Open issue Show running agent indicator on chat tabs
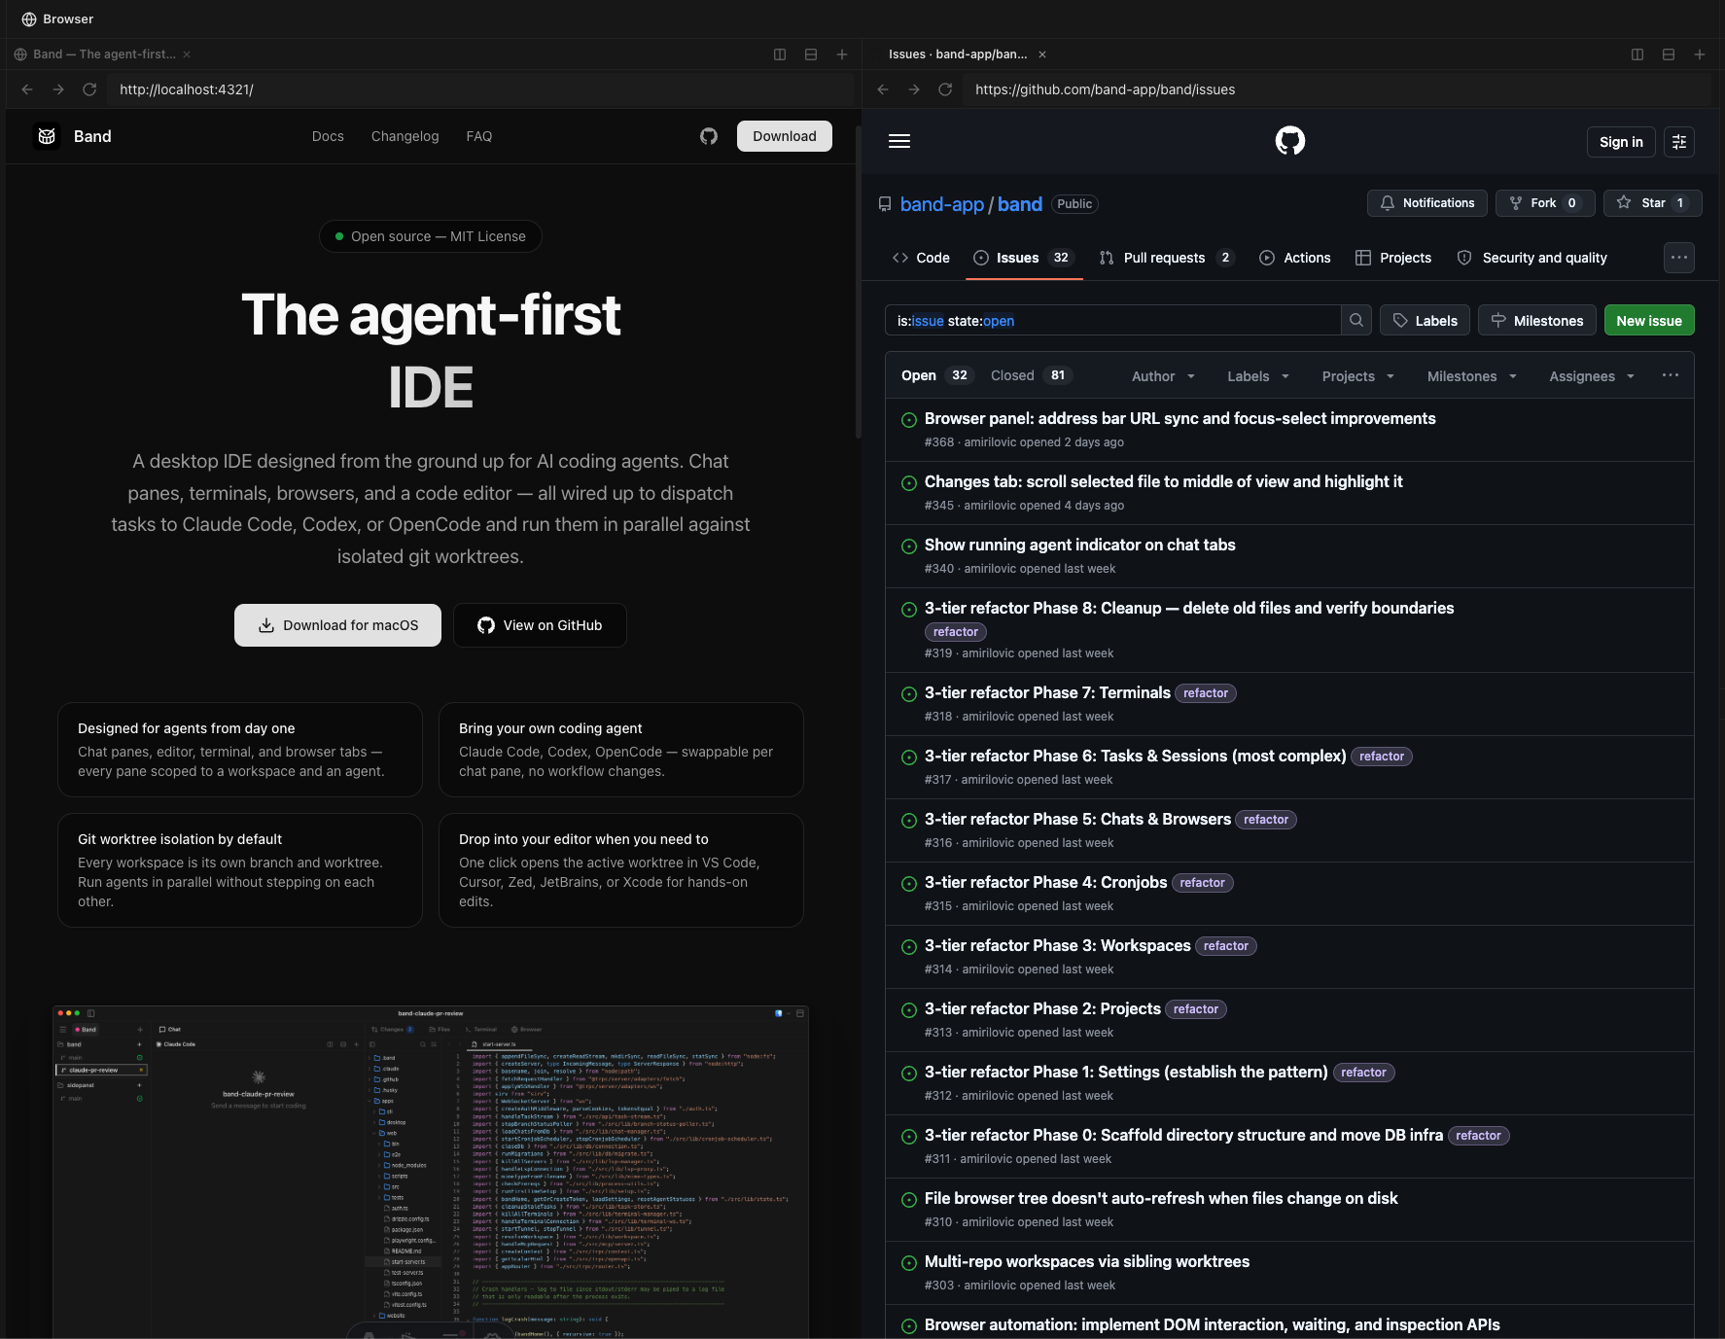The width and height of the screenshot is (1725, 1339). click(x=1079, y=545)
